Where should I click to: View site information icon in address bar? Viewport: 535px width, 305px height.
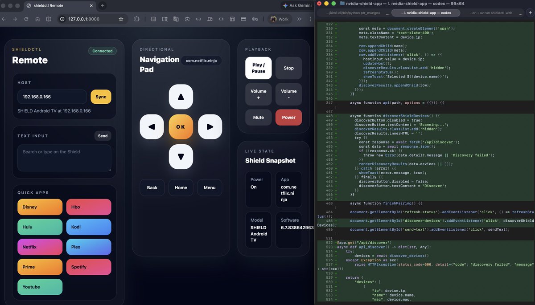click(62, 19)
